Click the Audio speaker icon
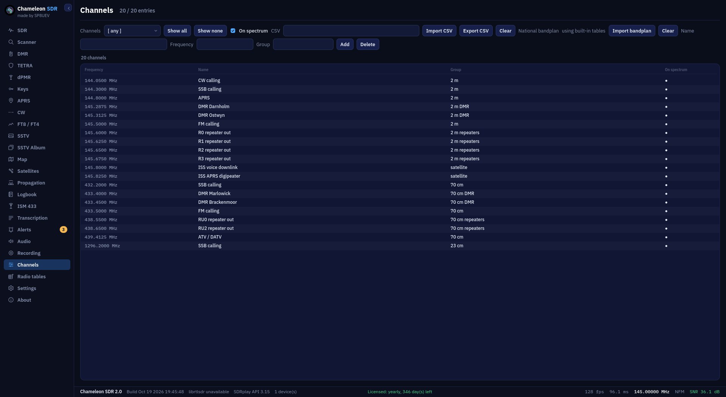 click(x=11, y=242)
